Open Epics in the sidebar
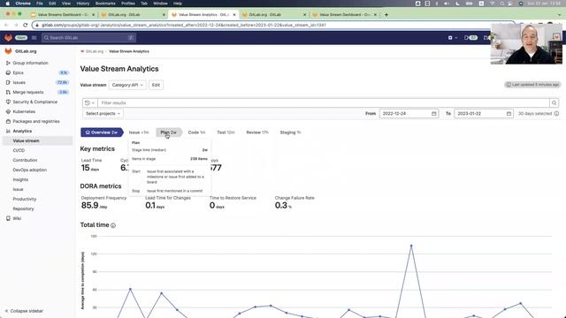 [x=18, y=72]
